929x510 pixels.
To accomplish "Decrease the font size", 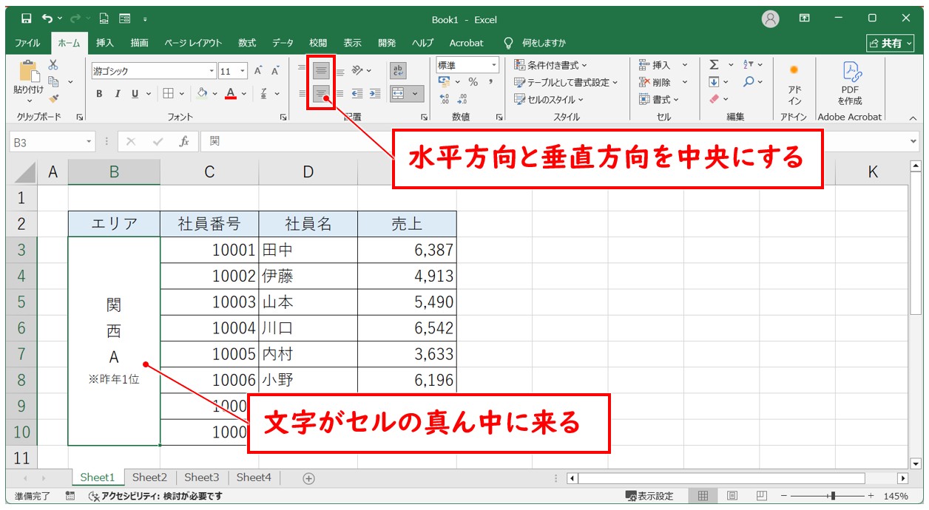I will pos(275,71).
